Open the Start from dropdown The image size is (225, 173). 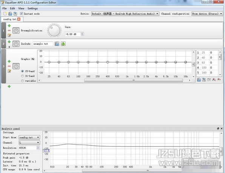[x=29, y=137]
